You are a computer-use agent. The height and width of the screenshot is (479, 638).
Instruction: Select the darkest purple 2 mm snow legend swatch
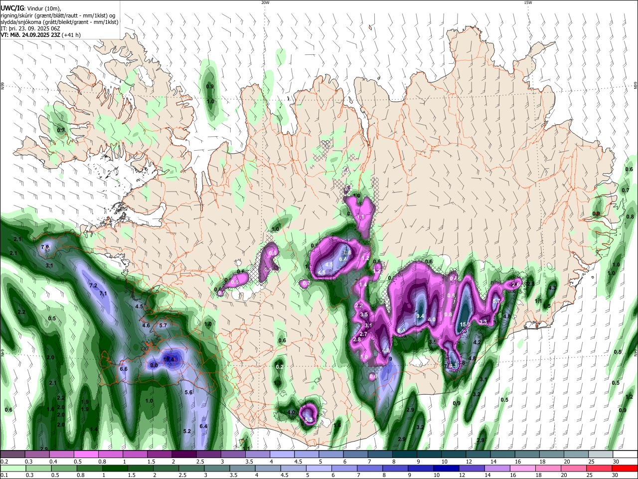(x=183, y=454)
